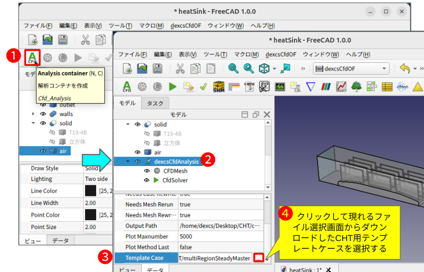Open the undo history dropdown arrow

pos(415,69)
